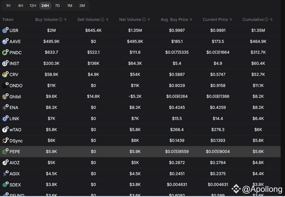Click the AAVE token icon
This screenshot has height=197, width=285.
[x=5, y=41]
